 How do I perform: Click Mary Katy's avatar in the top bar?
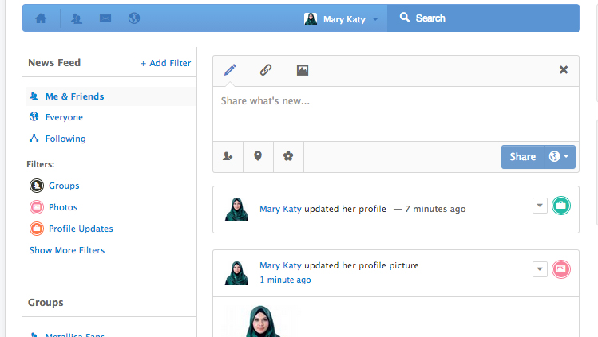[311, 18]
